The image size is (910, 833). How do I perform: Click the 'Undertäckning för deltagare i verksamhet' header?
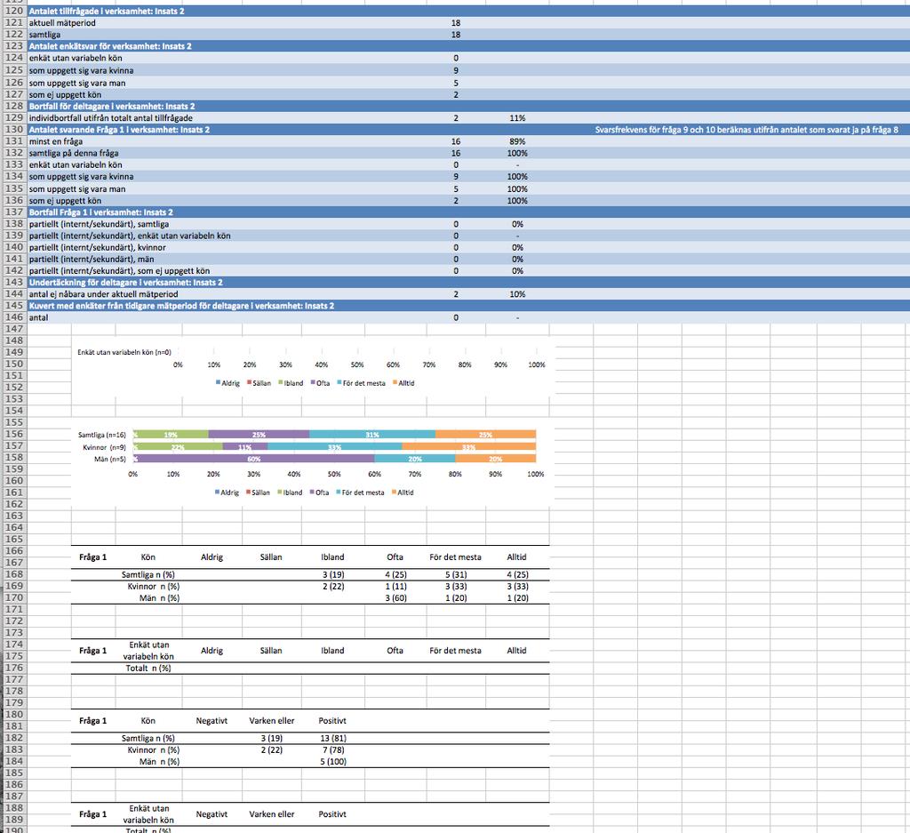pyautogui.click(x=126, y=282)
